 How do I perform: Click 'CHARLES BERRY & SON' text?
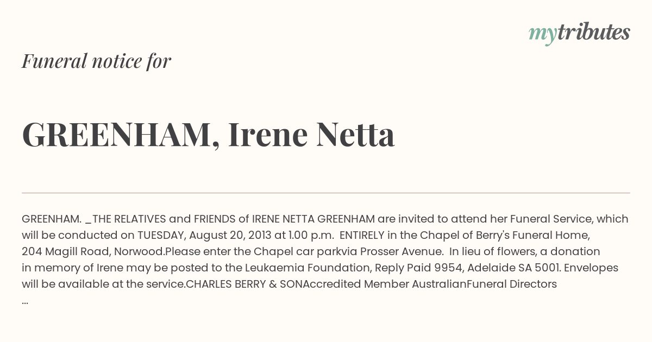[x=244, y=284]
